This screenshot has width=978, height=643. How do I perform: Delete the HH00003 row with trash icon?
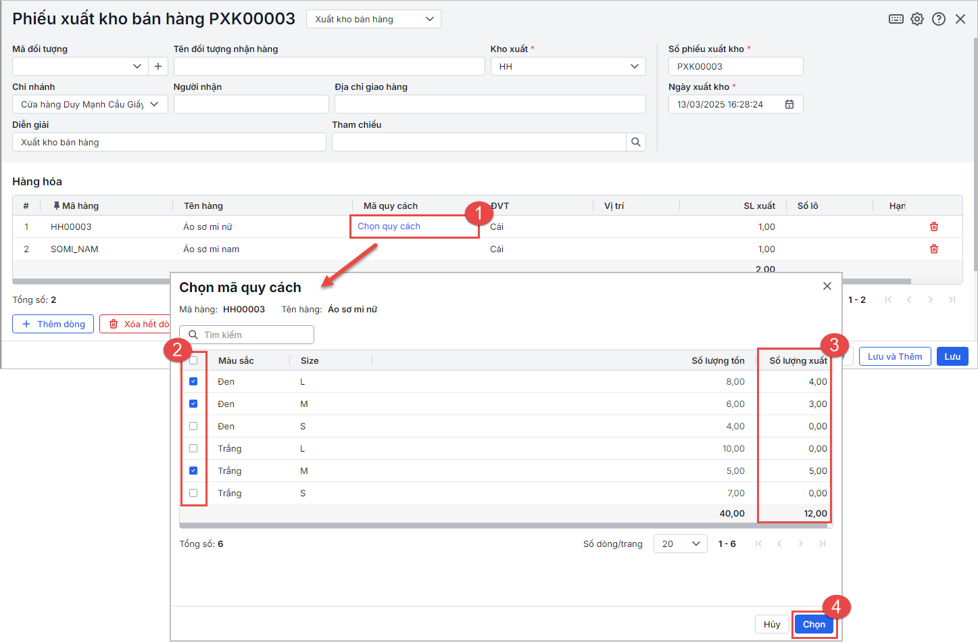point(933,227)
